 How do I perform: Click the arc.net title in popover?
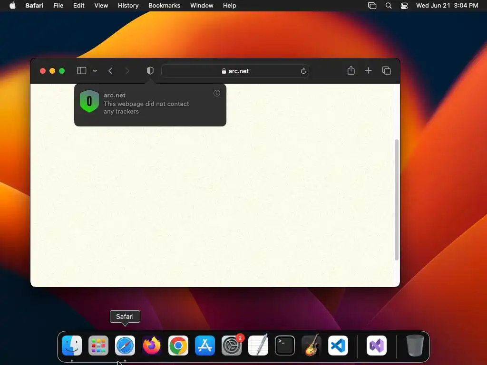coord(115,95)
